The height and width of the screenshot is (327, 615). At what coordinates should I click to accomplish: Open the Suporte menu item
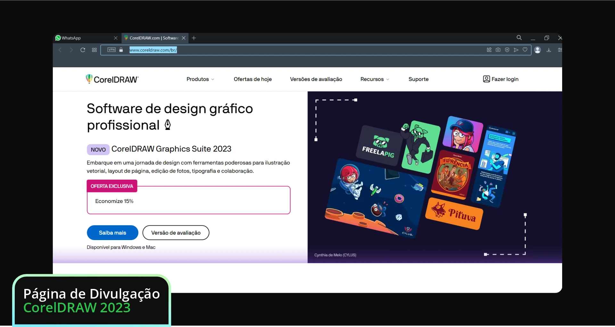pyautogui.click(x=418, y=79)
